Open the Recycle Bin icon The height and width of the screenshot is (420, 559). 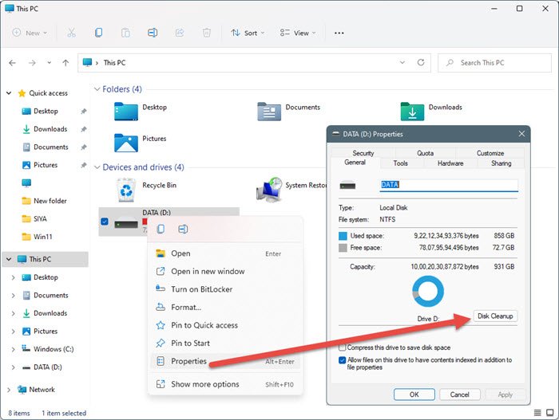[126, 189]
